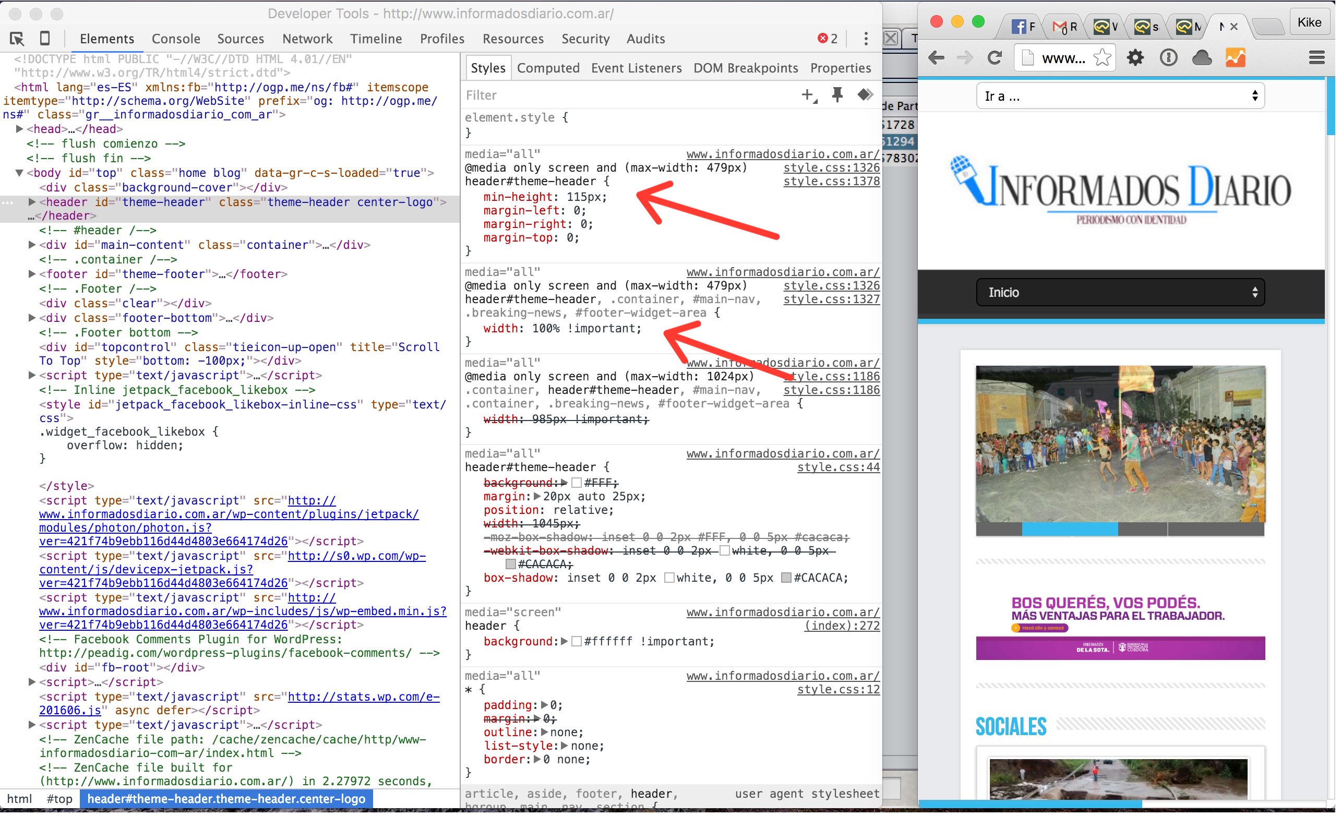
Task: Open the Inicio navigation dropdown
Action: click(1120, 292)
